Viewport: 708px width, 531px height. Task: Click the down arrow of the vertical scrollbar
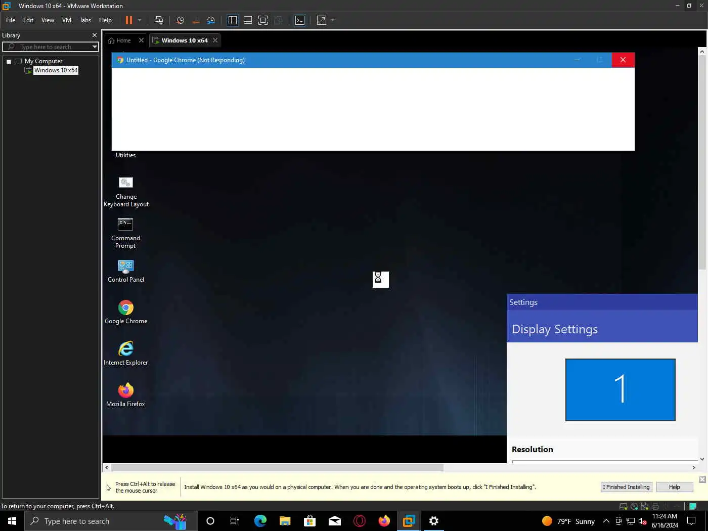(x=702, y=459)
